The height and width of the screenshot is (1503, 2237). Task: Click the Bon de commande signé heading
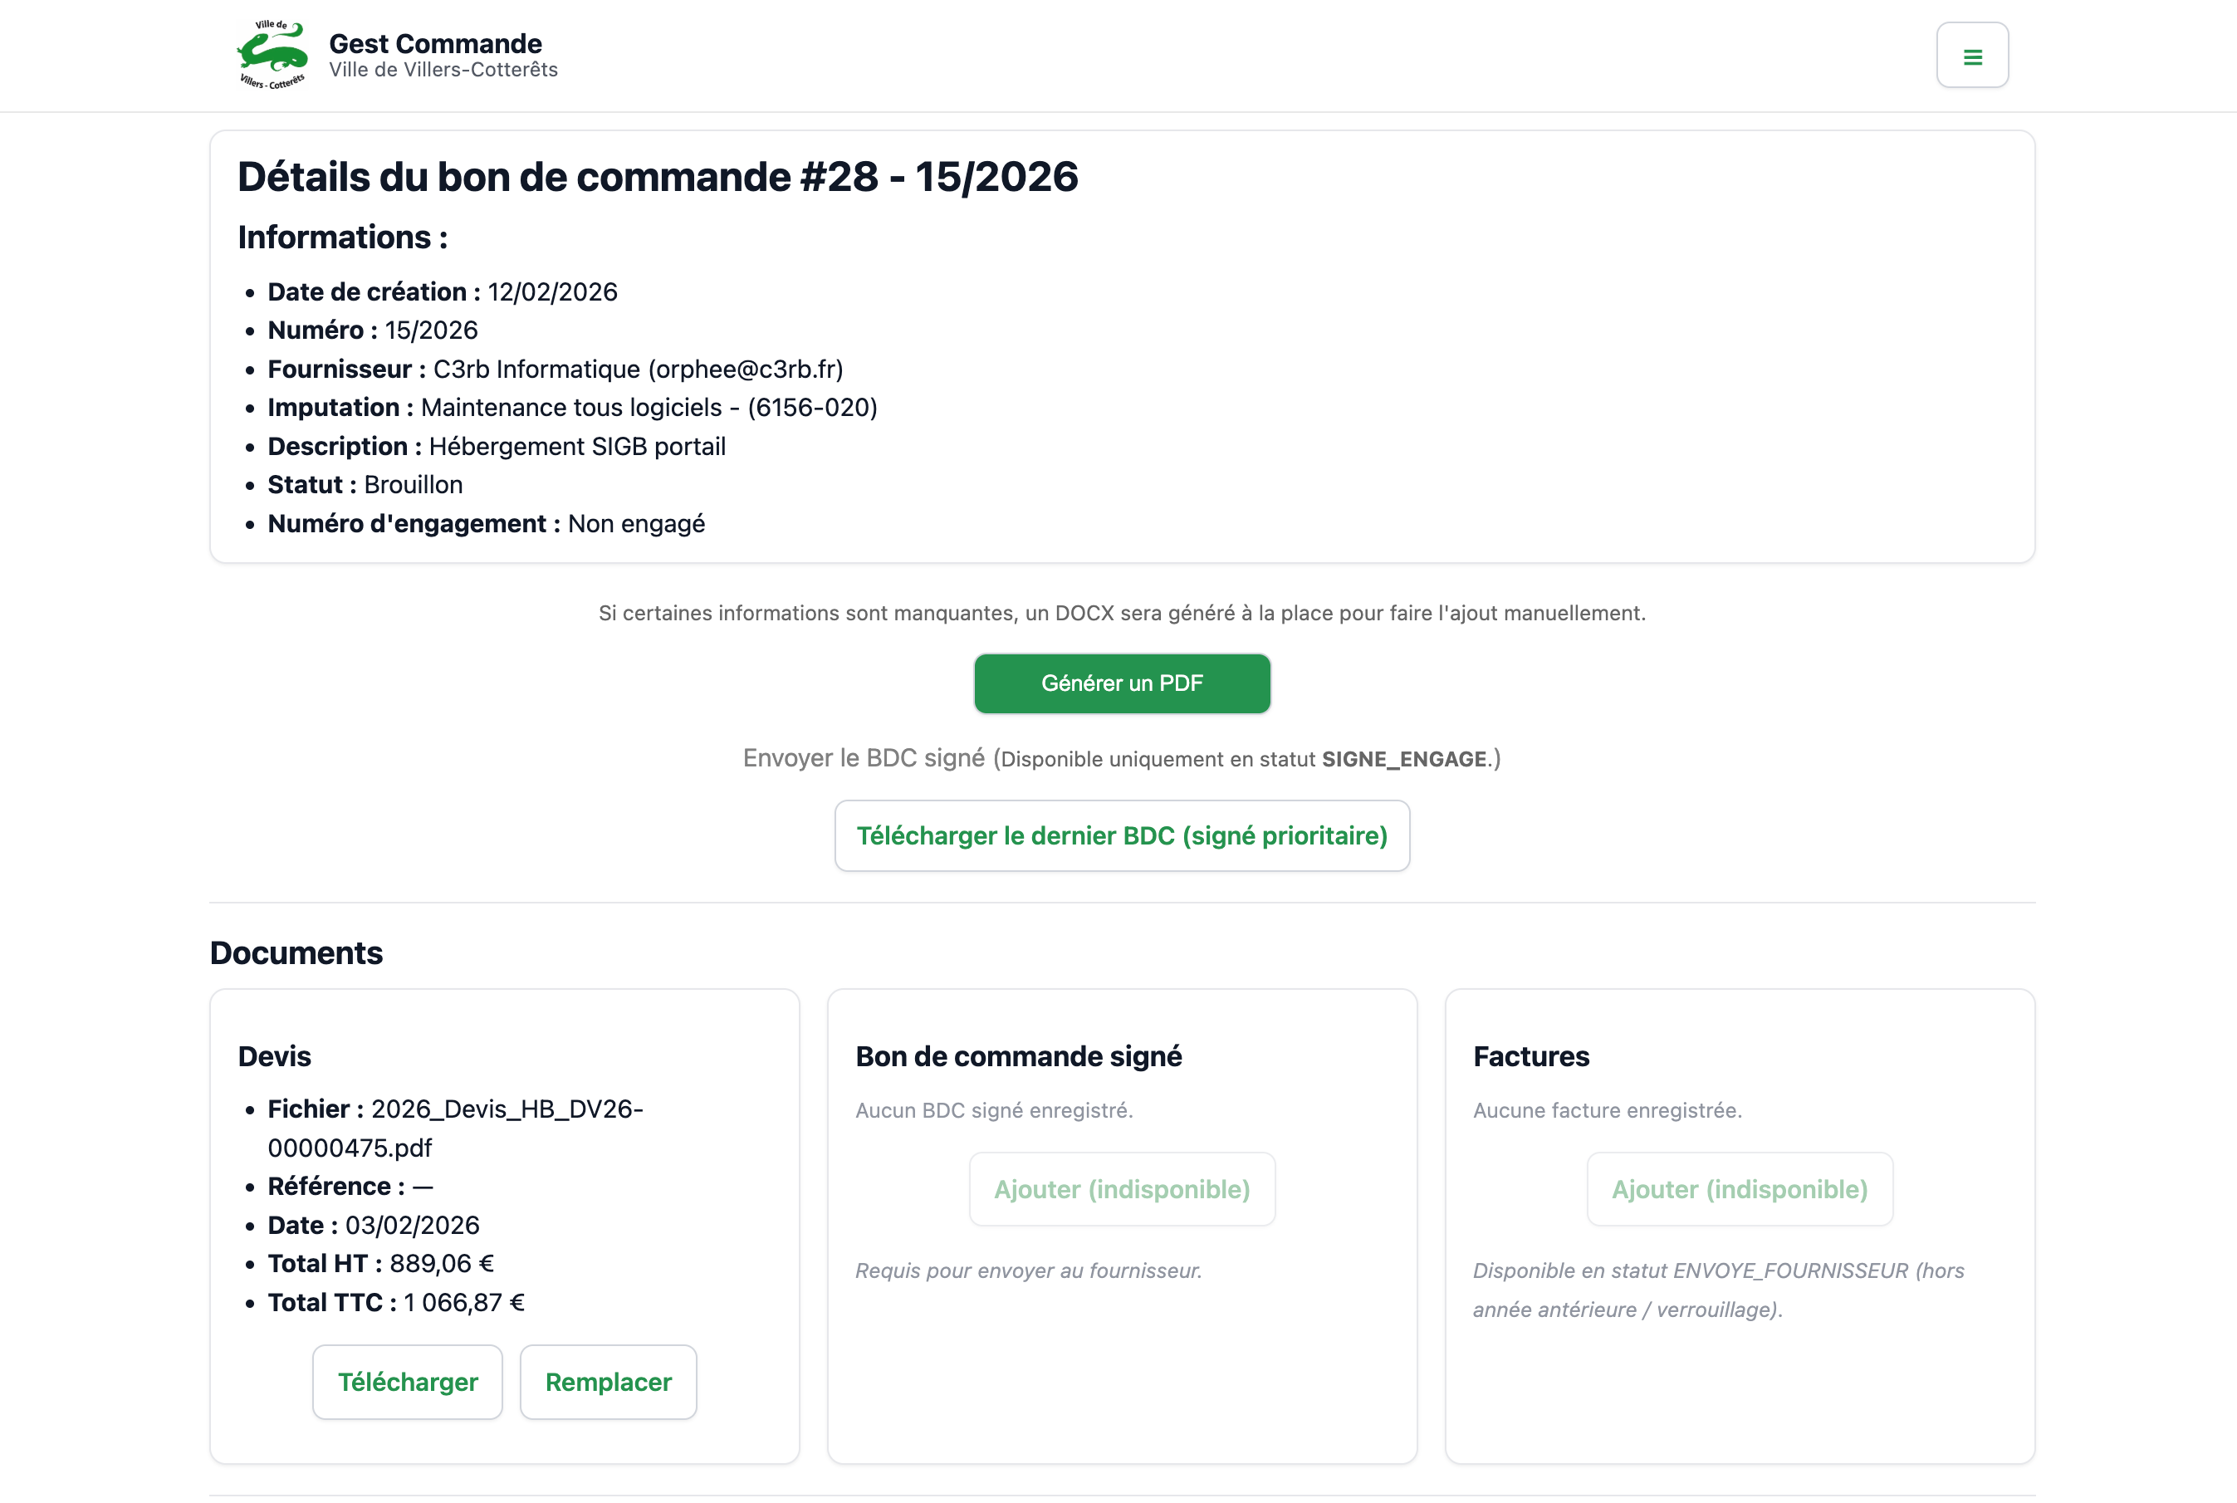point(1018,1056)
